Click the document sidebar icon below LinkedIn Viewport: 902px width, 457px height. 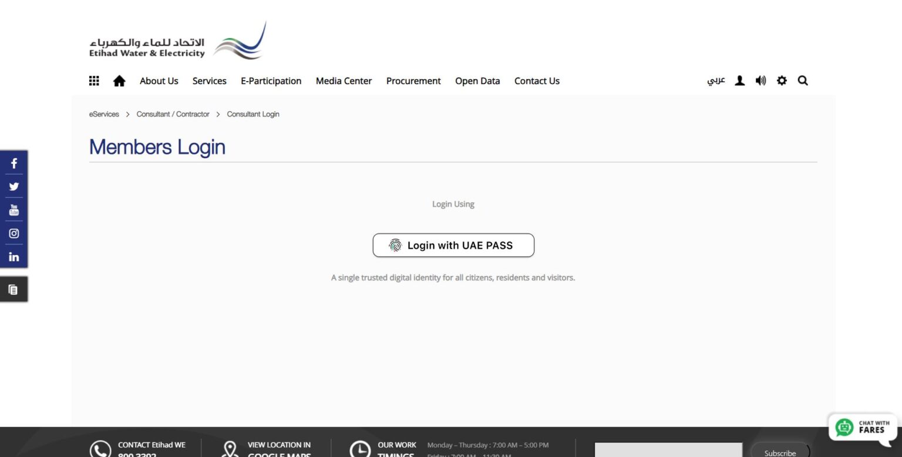click(x=14, y=290)
